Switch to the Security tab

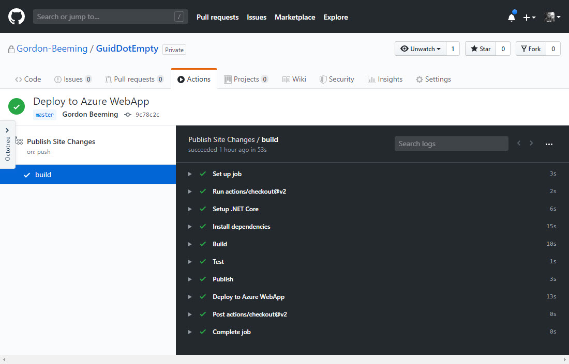tap(337, 79)
